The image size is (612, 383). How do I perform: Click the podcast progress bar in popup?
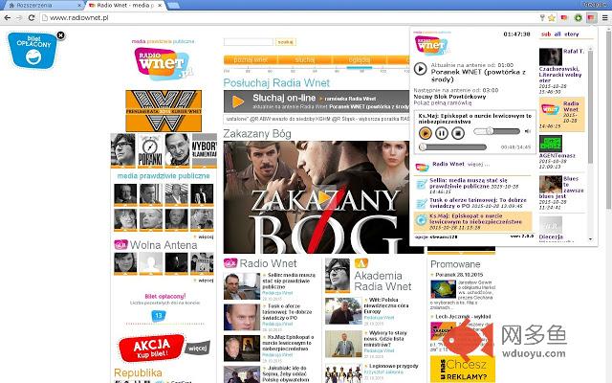click(x=452, y=146)
